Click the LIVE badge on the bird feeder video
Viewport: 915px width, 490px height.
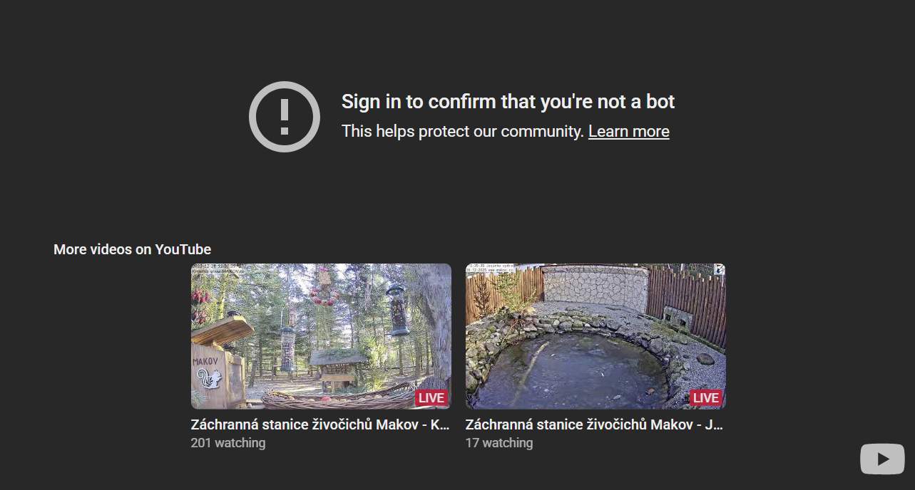point(431,397)
